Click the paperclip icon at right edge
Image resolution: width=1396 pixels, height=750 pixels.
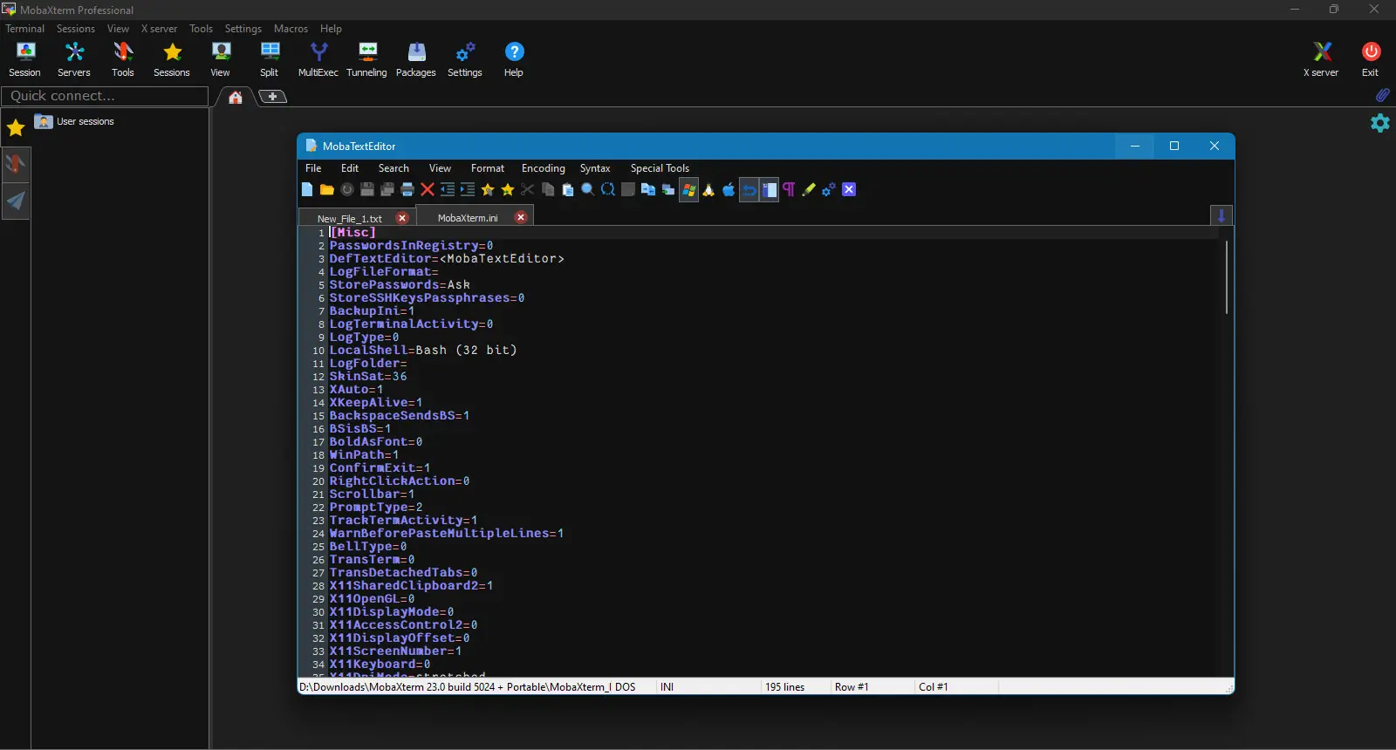click(1382, 95)
